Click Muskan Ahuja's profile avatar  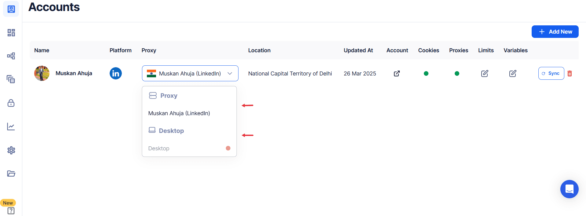pos(42,73)
